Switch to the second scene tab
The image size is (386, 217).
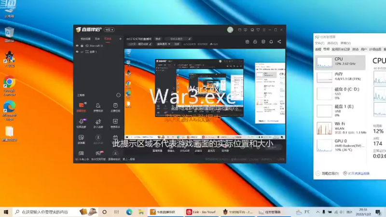tap(97, 39)
